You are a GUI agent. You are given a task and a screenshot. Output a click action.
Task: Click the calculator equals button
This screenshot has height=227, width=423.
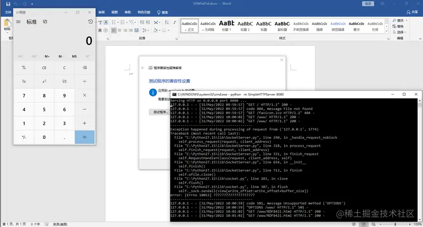click(85, 137)
